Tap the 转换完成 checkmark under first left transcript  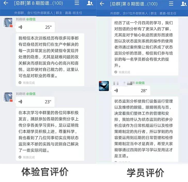pyautogui.click(x=20, y=83)
